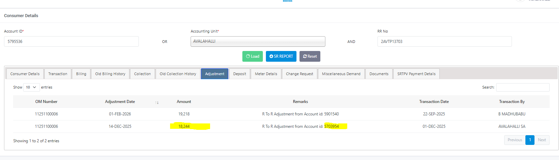559x160 pixels.
Task: Click the Load button
Action: 252,56
